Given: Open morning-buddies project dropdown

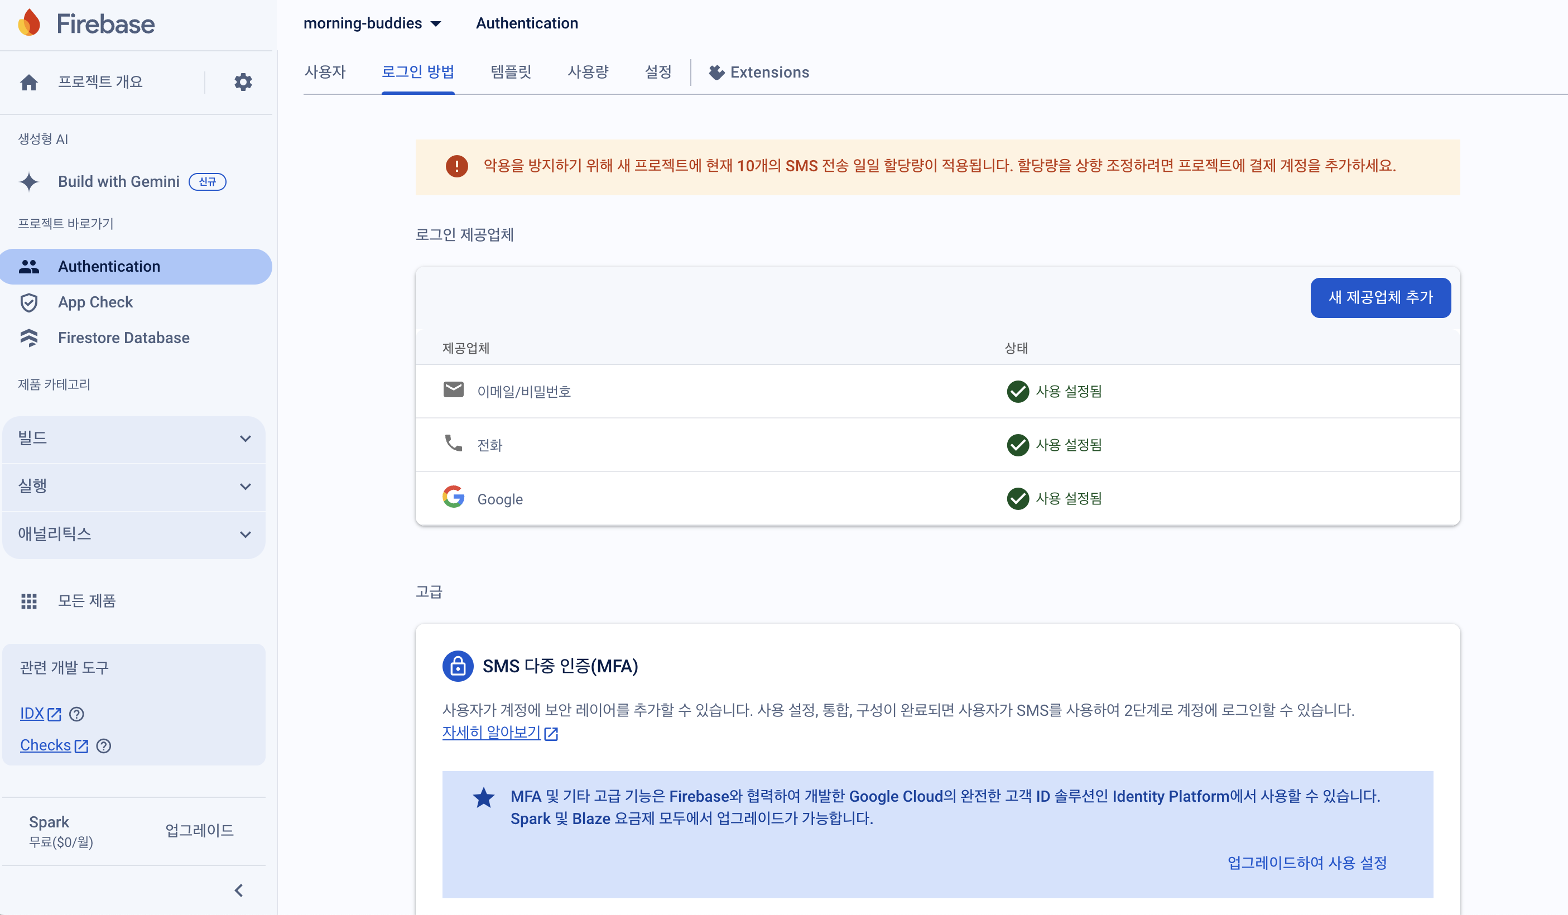Looking at the screenshot, I should (x=372, y=23).
